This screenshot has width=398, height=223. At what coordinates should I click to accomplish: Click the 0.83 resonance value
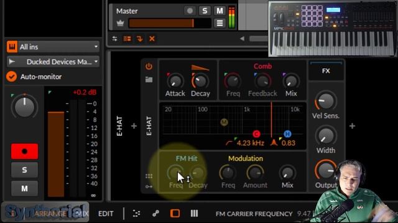289,143
